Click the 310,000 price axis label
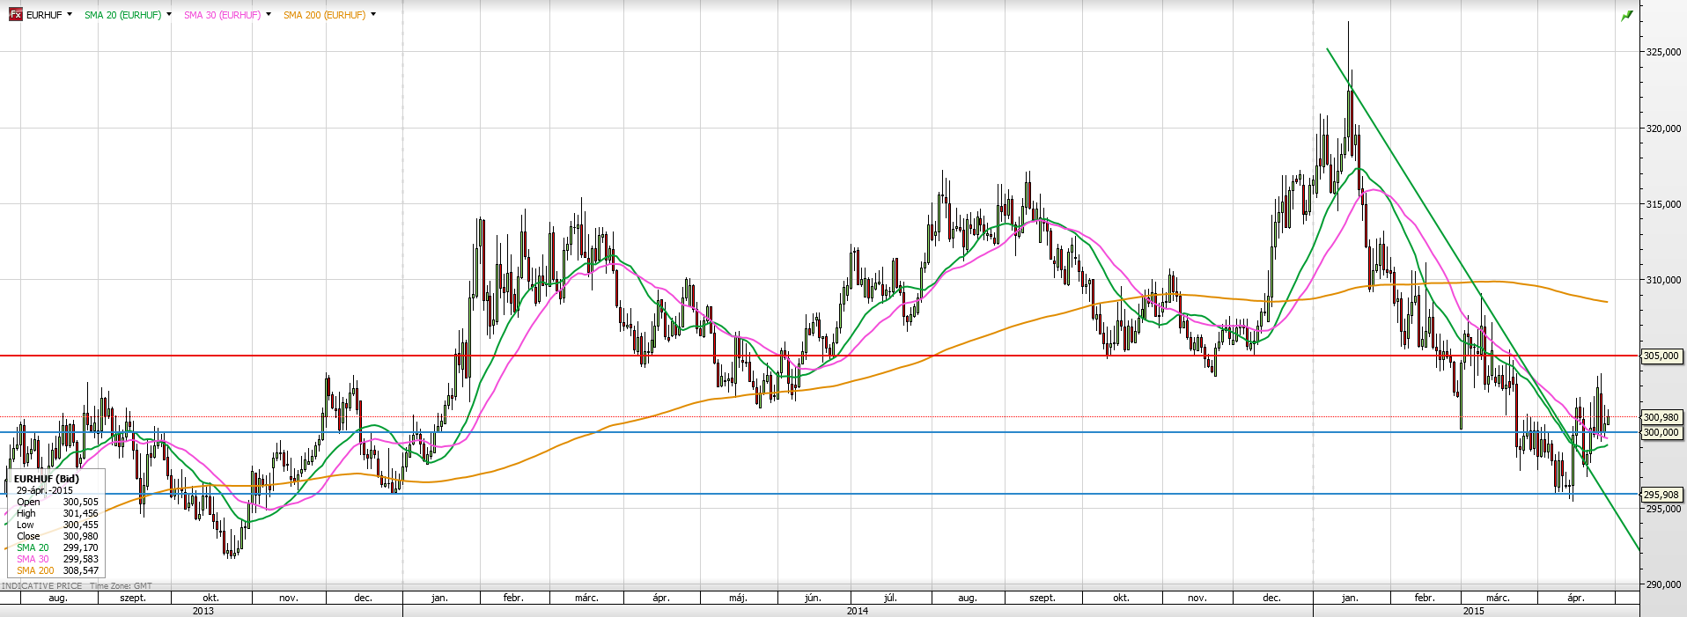This screenshot has width=1687, height=617. (1663, 280)
